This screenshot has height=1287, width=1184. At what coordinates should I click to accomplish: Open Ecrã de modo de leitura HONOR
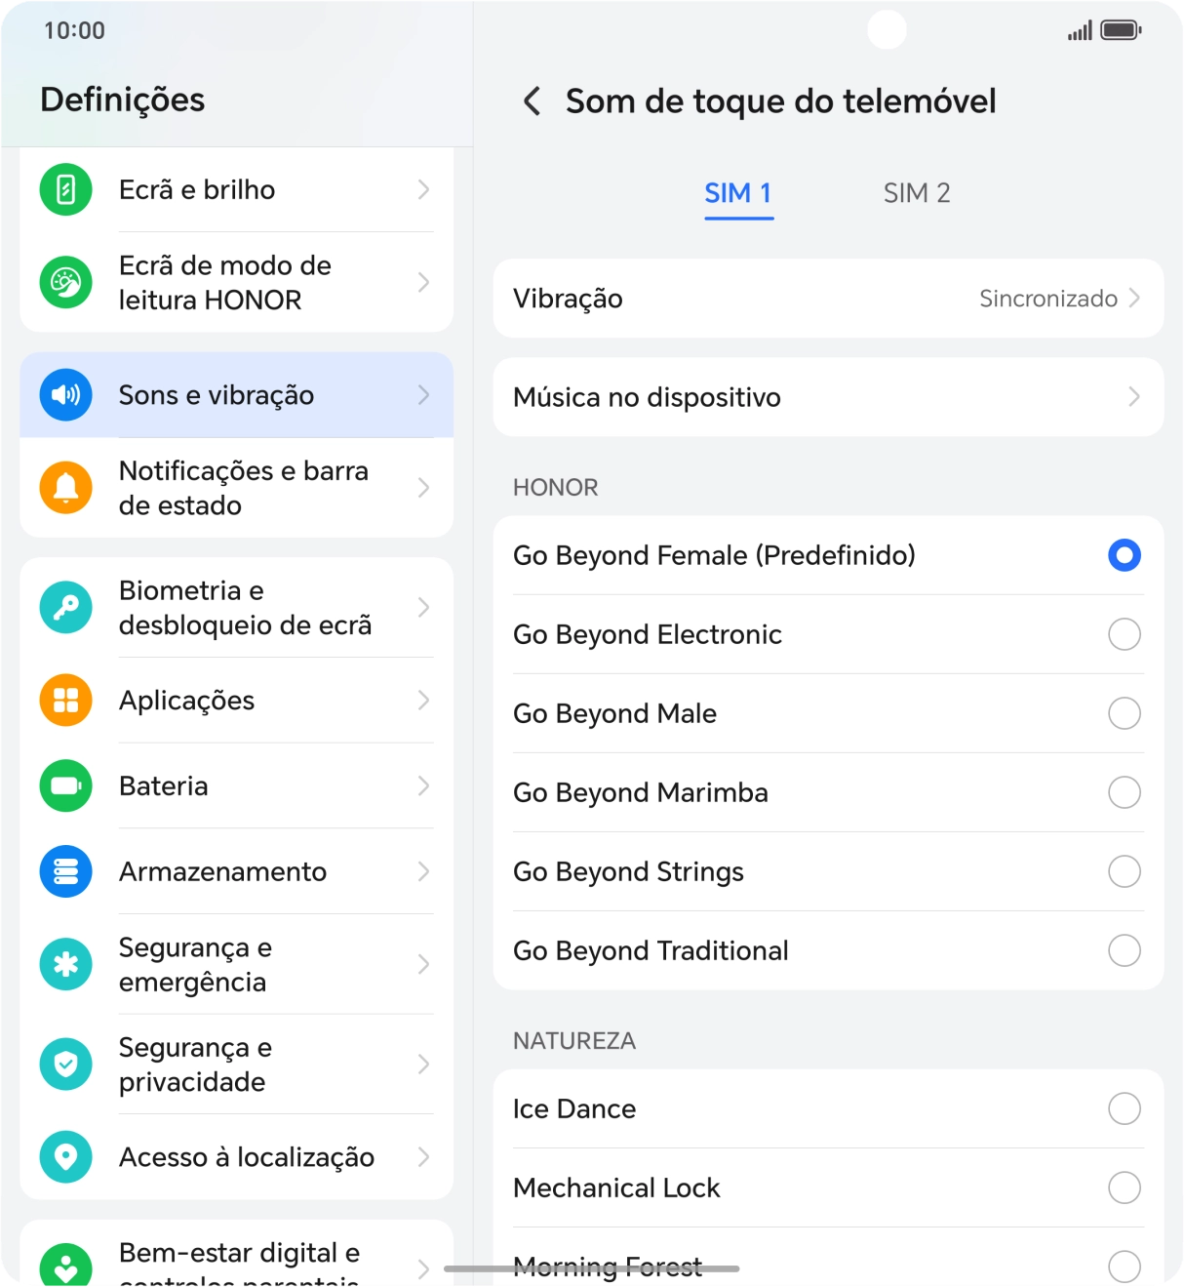(x=236, y=283)
